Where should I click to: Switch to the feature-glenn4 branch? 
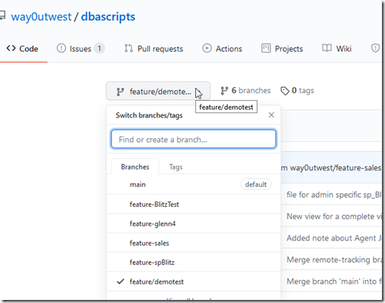click(x=194, y=224)
